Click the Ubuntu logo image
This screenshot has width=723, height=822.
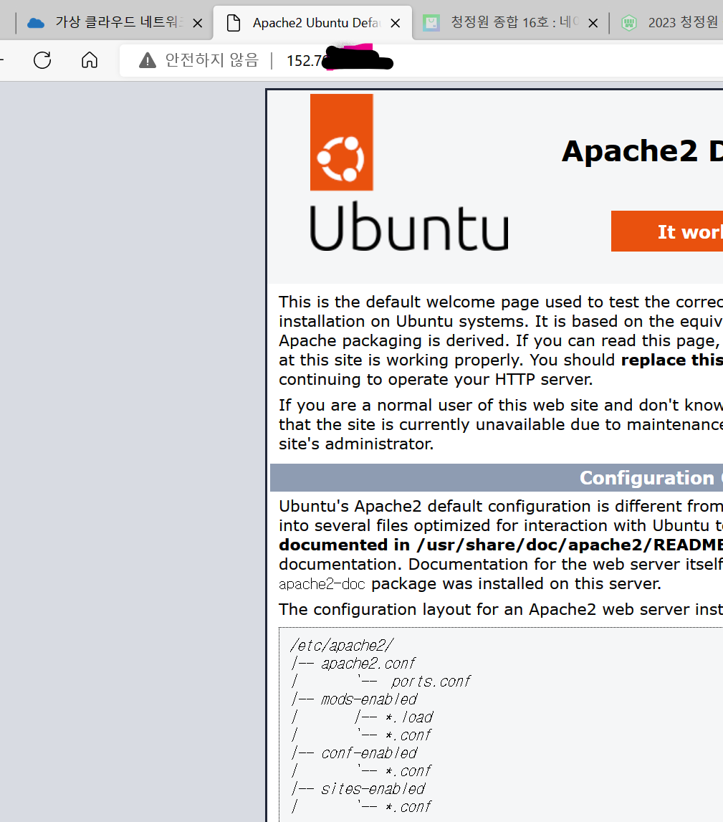(x=409, y=173)
